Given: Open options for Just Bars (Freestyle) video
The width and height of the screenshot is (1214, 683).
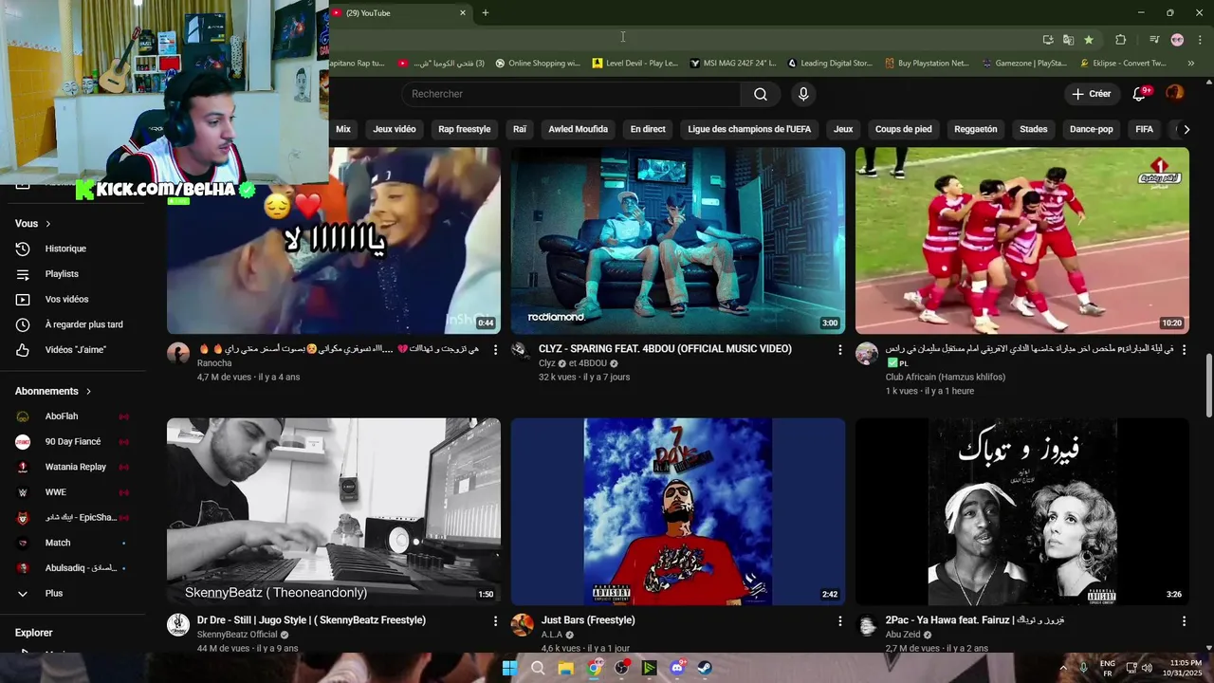Looking at the screenshot, I should click(839, 621).
